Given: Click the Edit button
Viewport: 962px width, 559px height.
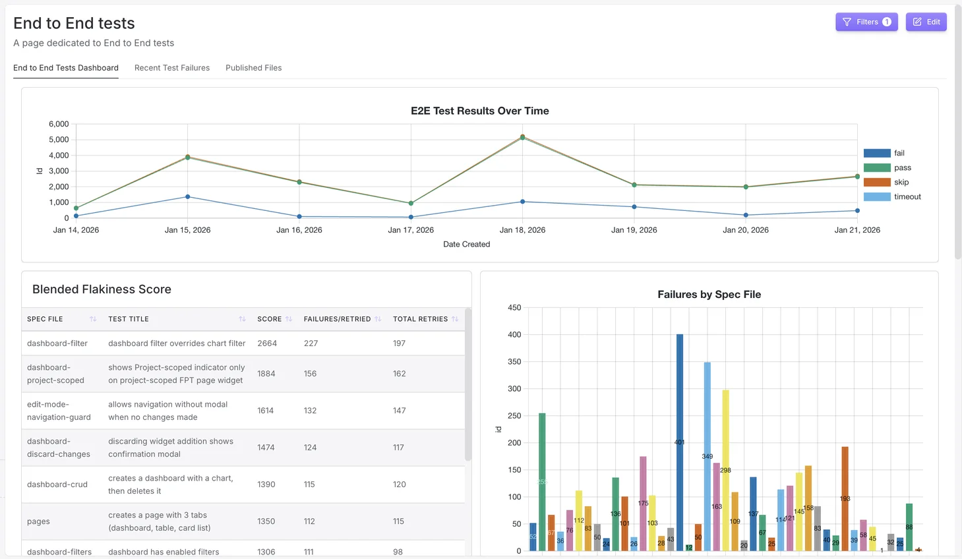Looking at the screenshot, I should click(926, 22).
